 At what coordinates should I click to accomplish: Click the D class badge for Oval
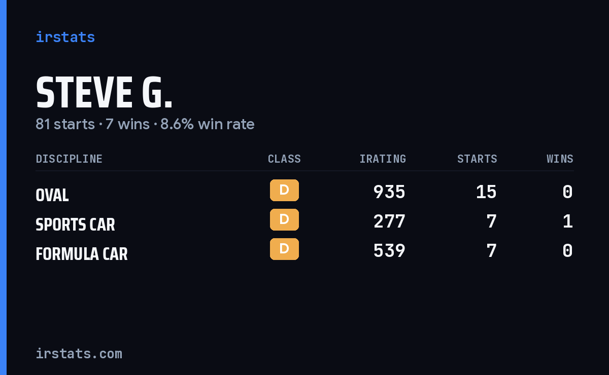(x=284, y=191)
